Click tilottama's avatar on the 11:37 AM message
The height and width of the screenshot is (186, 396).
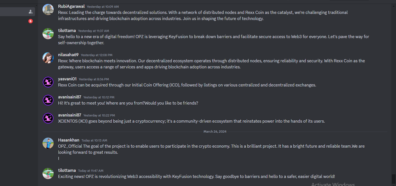tap(48, 34)
